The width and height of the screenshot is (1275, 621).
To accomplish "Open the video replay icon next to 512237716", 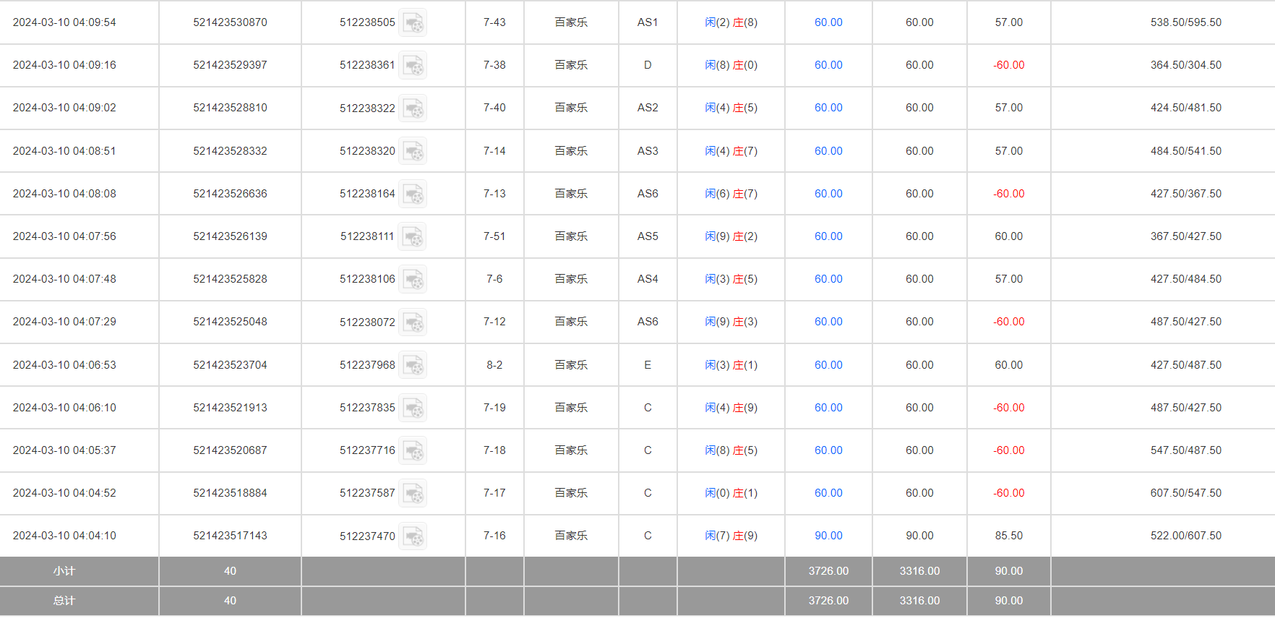I will (x=413, y=450).
